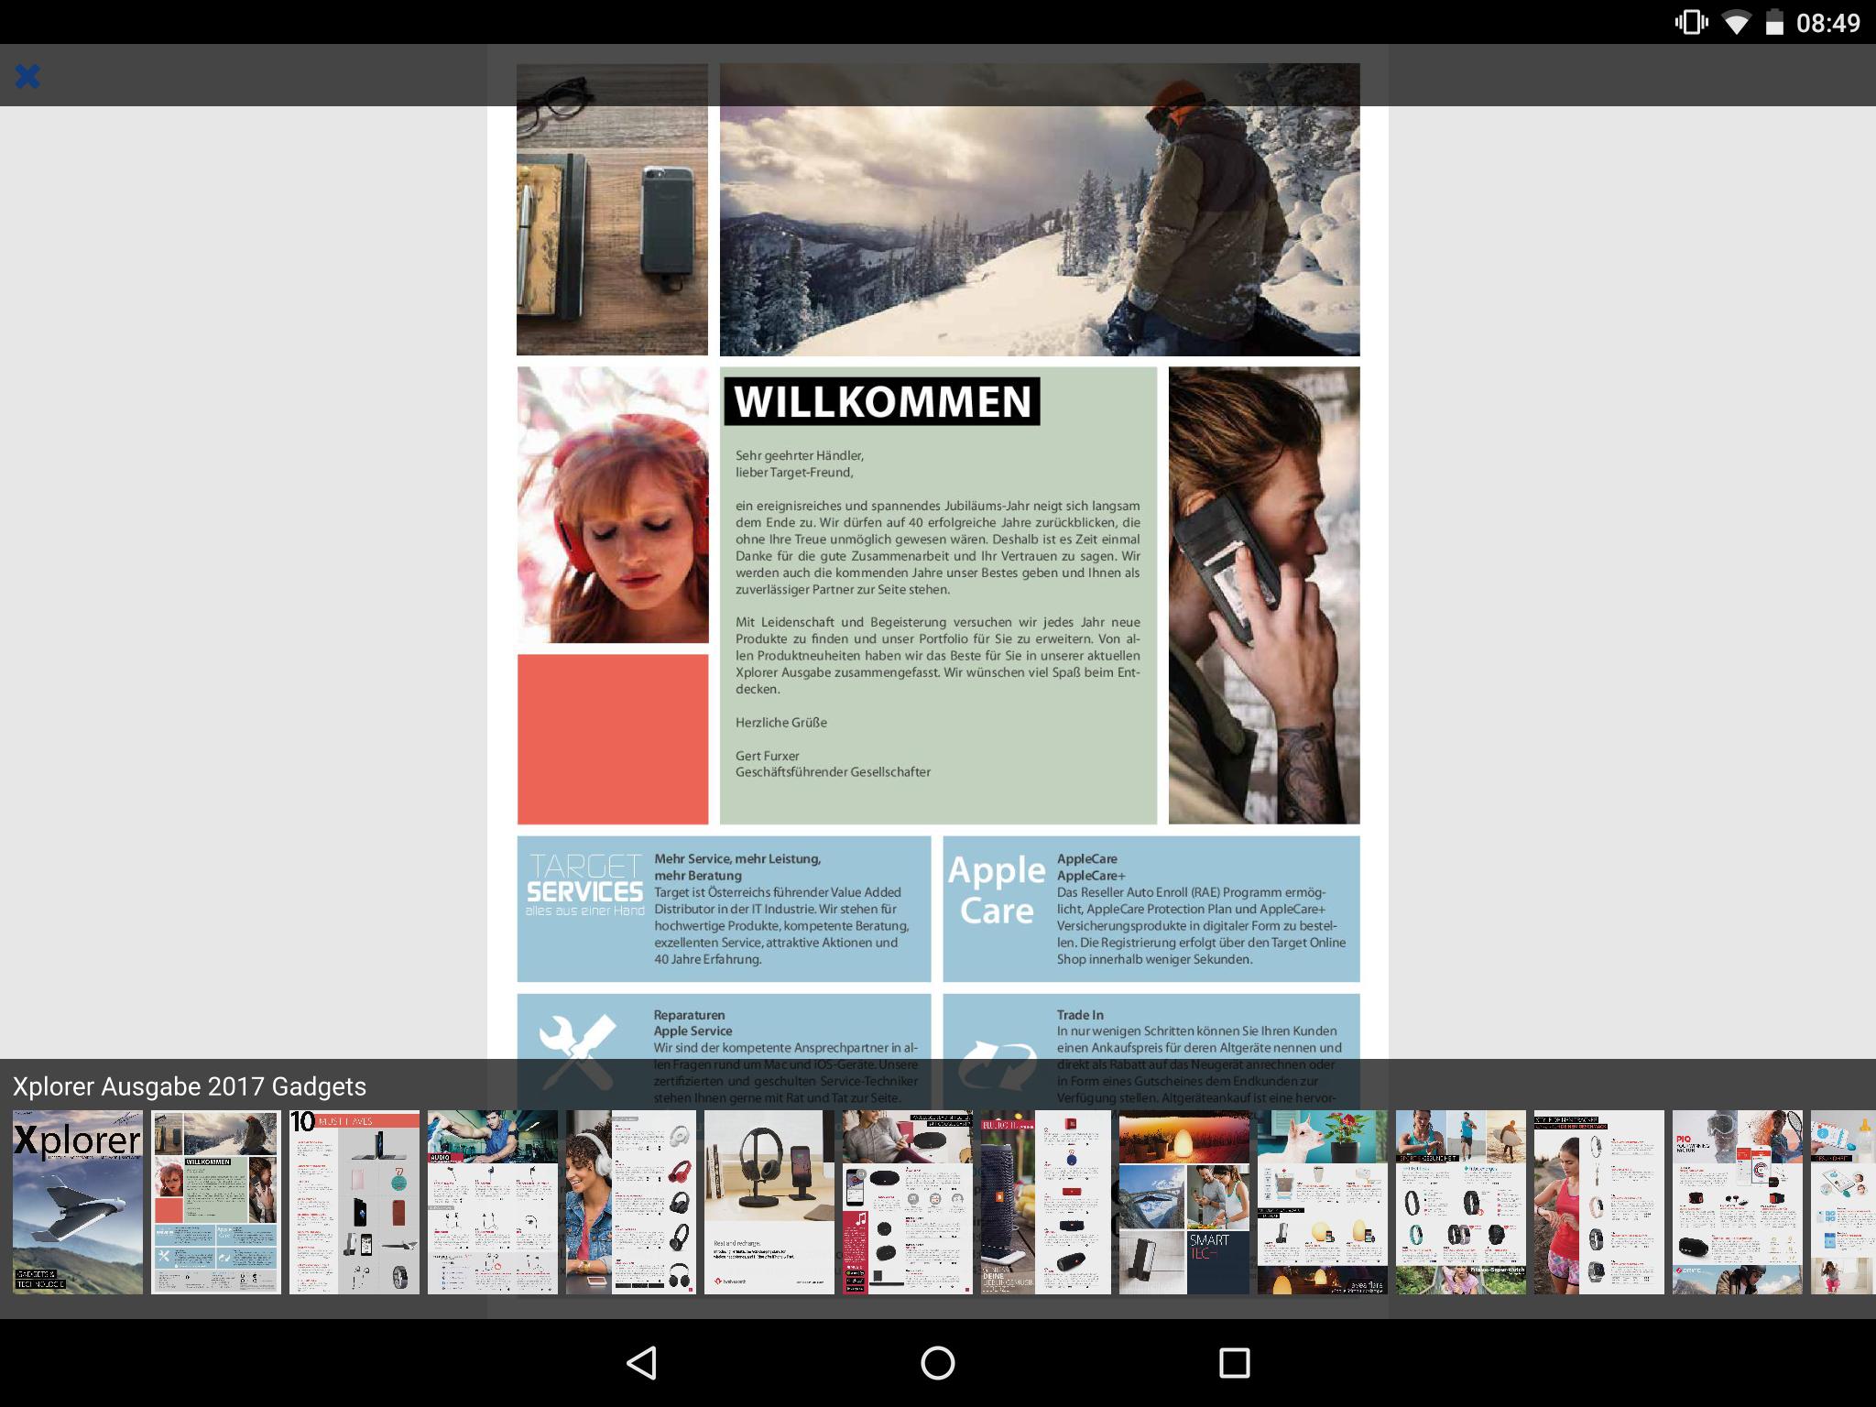Tap the wrench and screwdriver repair icon
The image size is (1876, 1407).
577,1052
